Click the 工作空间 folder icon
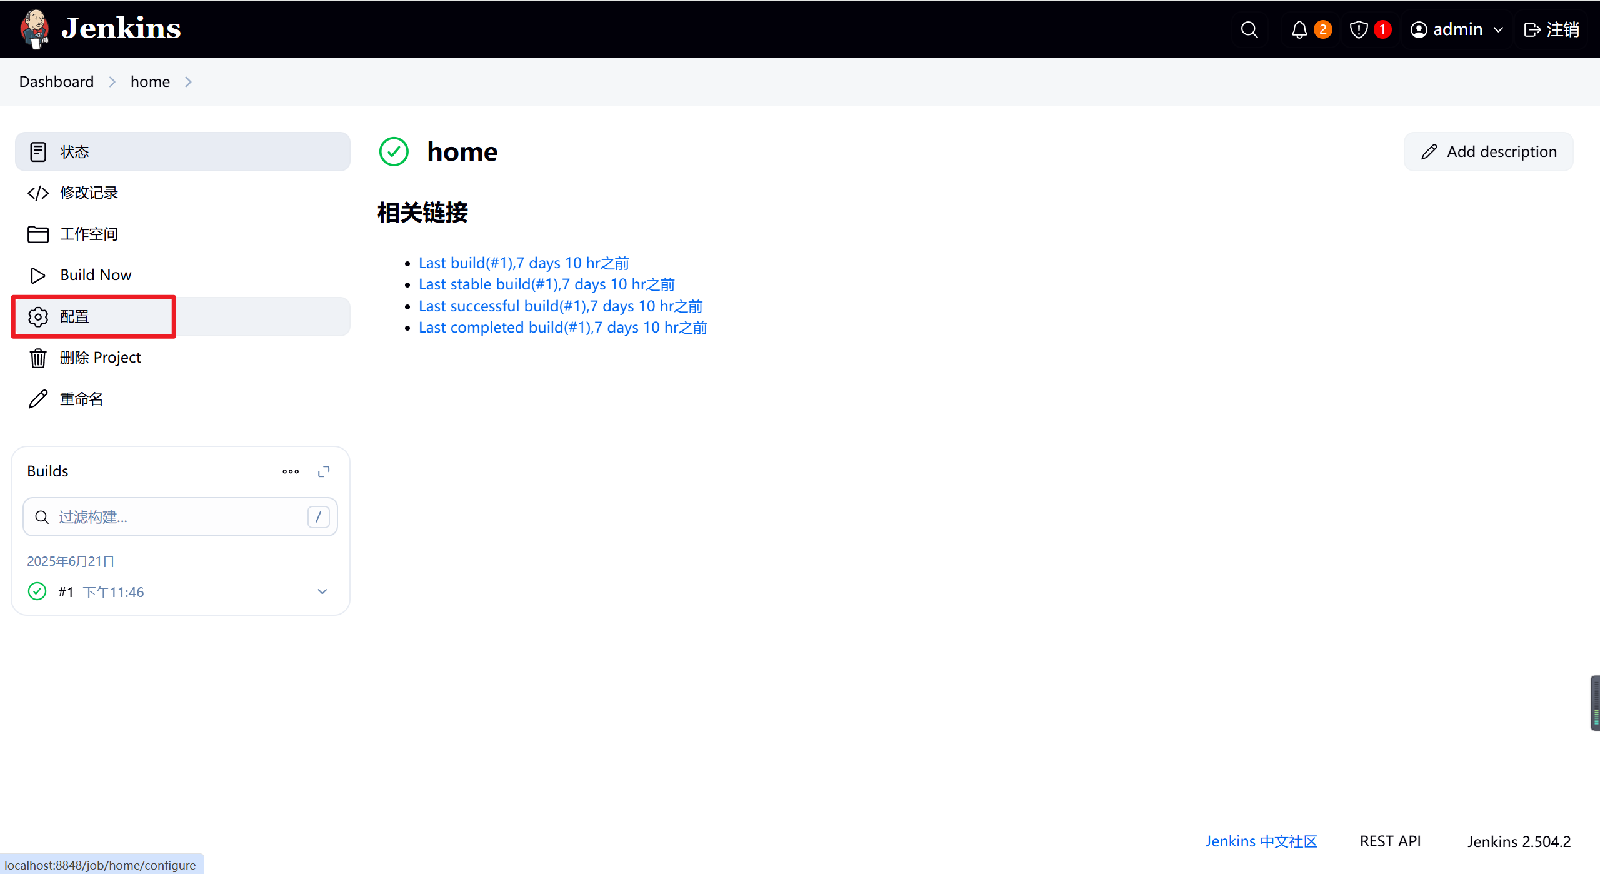Screen dimensions: 1600x874 tap(38, 234)
